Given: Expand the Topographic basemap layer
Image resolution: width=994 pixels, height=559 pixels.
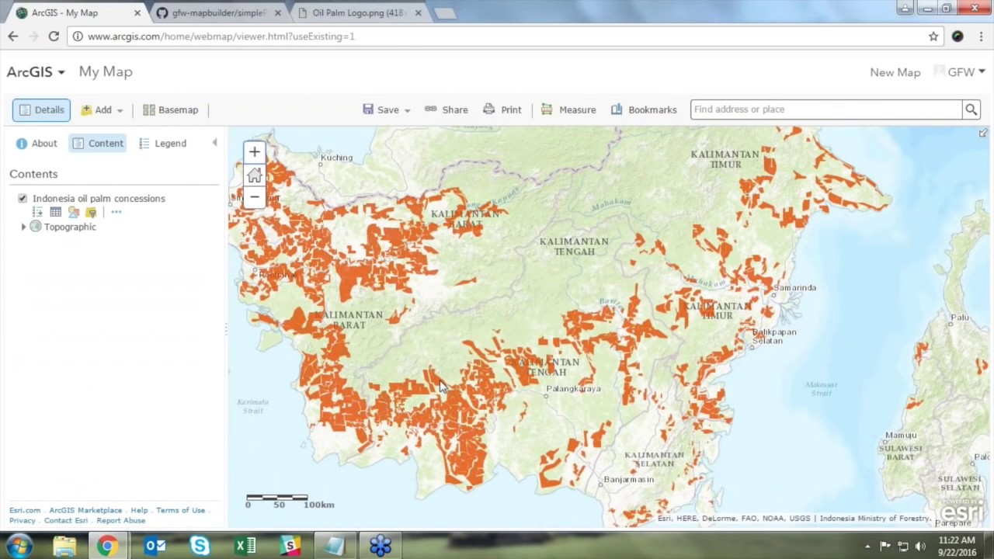Looking at the screenshot, I should click(x=23, y=227).
